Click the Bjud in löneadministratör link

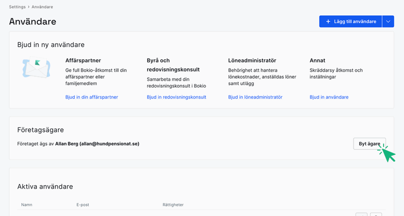[x=255, y=97]
